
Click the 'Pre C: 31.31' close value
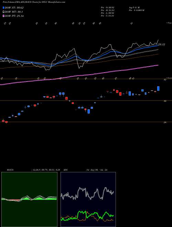(x=108, y=16)
